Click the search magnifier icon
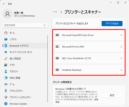 (45, 25)
